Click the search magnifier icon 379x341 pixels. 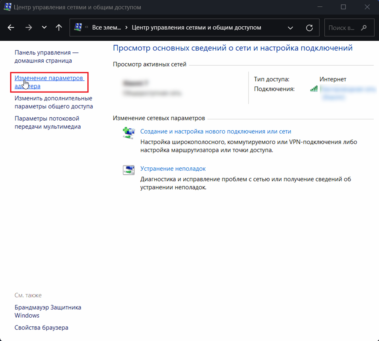(364, 28)
